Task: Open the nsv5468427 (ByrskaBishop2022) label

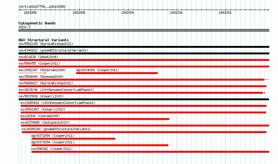Action: [x=46, y=83]
